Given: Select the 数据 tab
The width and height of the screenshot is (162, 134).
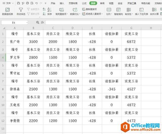Looking at the screenshot, I should tap(93, 3).
